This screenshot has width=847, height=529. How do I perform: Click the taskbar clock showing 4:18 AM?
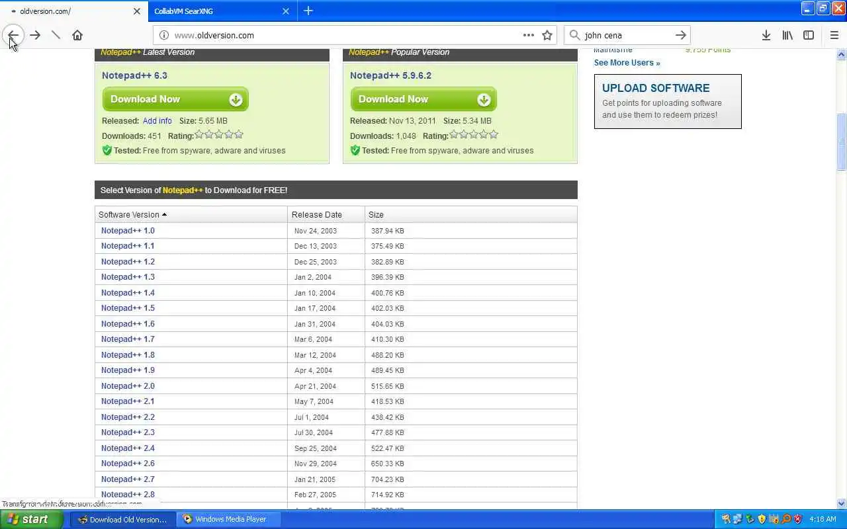click(x=823, y=519)
